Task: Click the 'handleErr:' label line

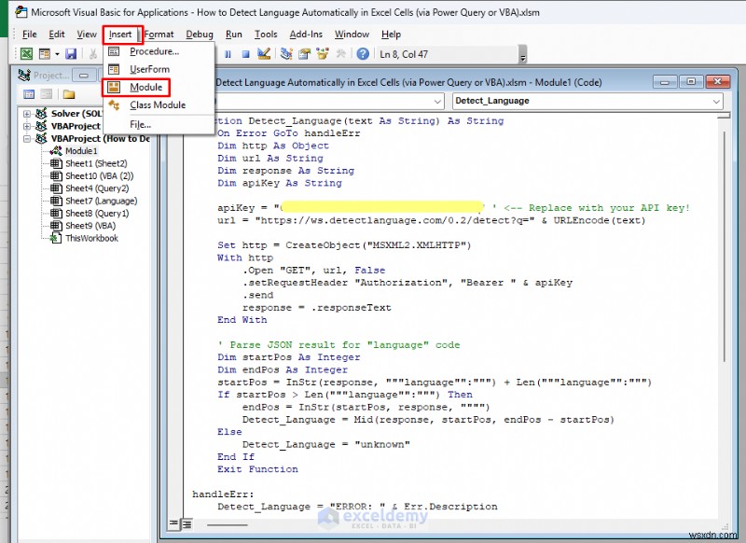Action: point(223,494)
